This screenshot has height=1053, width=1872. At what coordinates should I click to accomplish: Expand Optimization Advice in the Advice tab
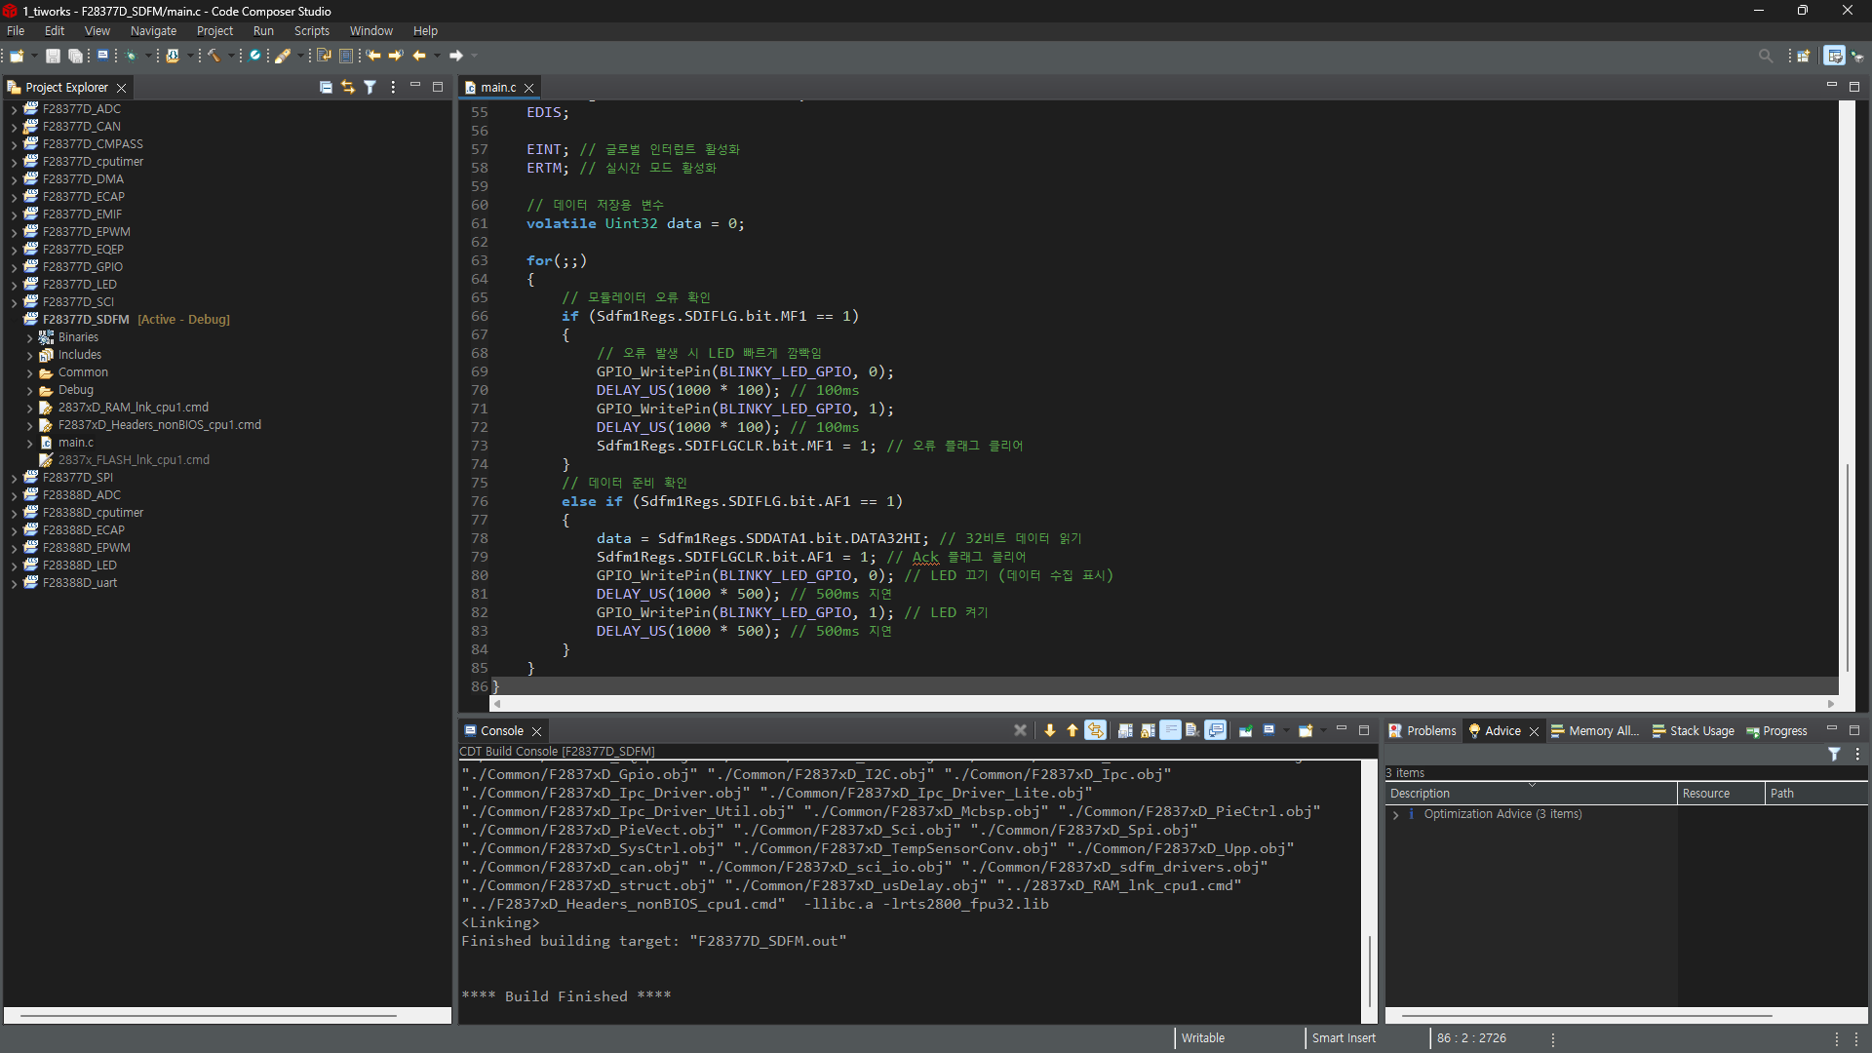pos(1396,814)
